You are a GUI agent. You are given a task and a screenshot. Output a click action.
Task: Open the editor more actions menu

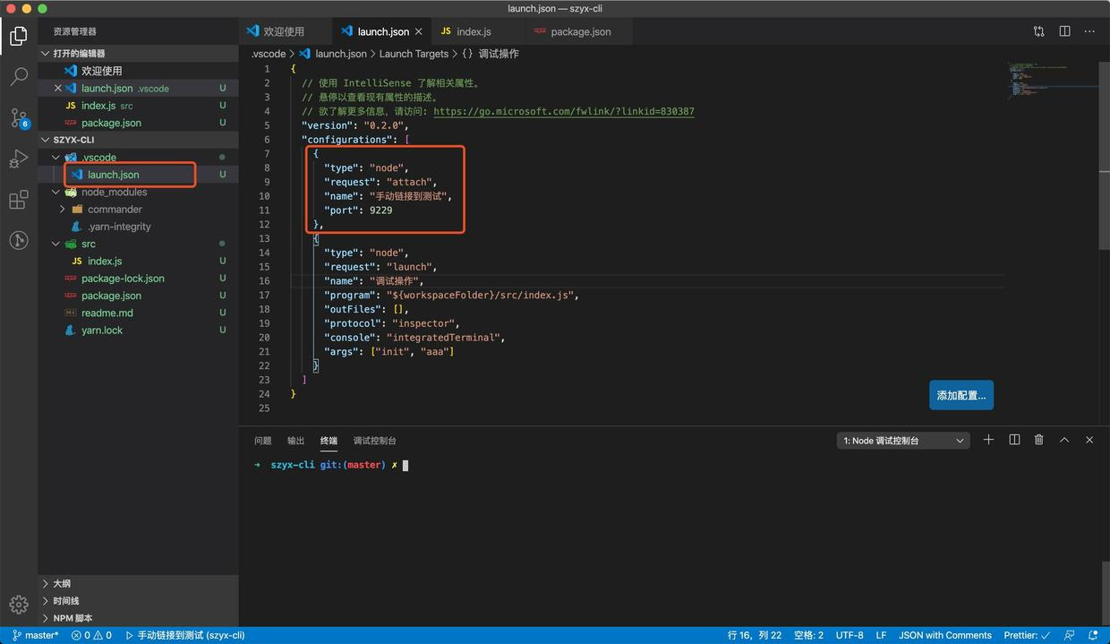point(1089,31)
